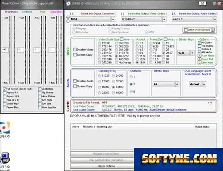Toggle the DirectShow Decode checkbox
This screenshot has height=171, width=223.
click(x=186, y=30)
